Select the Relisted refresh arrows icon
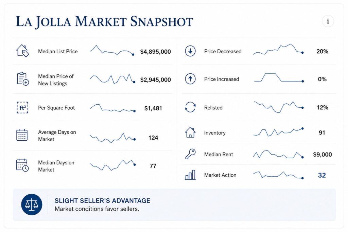348x232 pixels. [190, 107]
